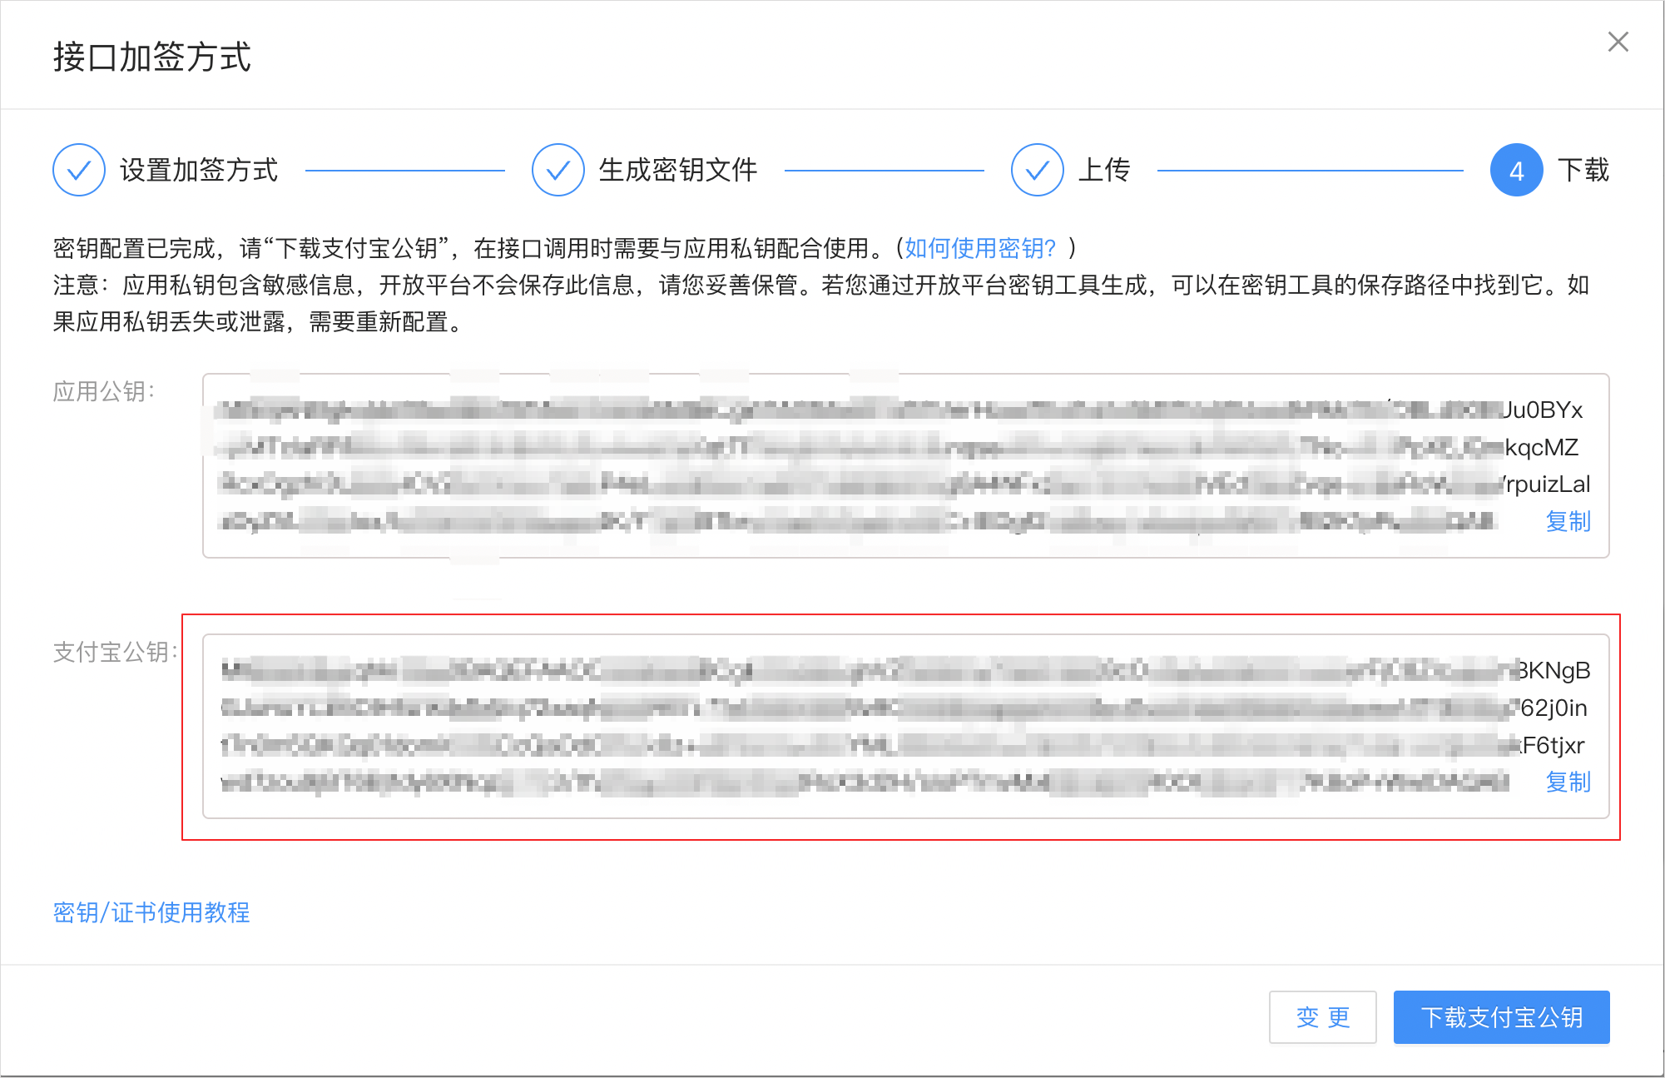Click the 设置加签方式 step label
Image resolution: width=1665 pixels, height=1078 pixels.
pos(199,170)
